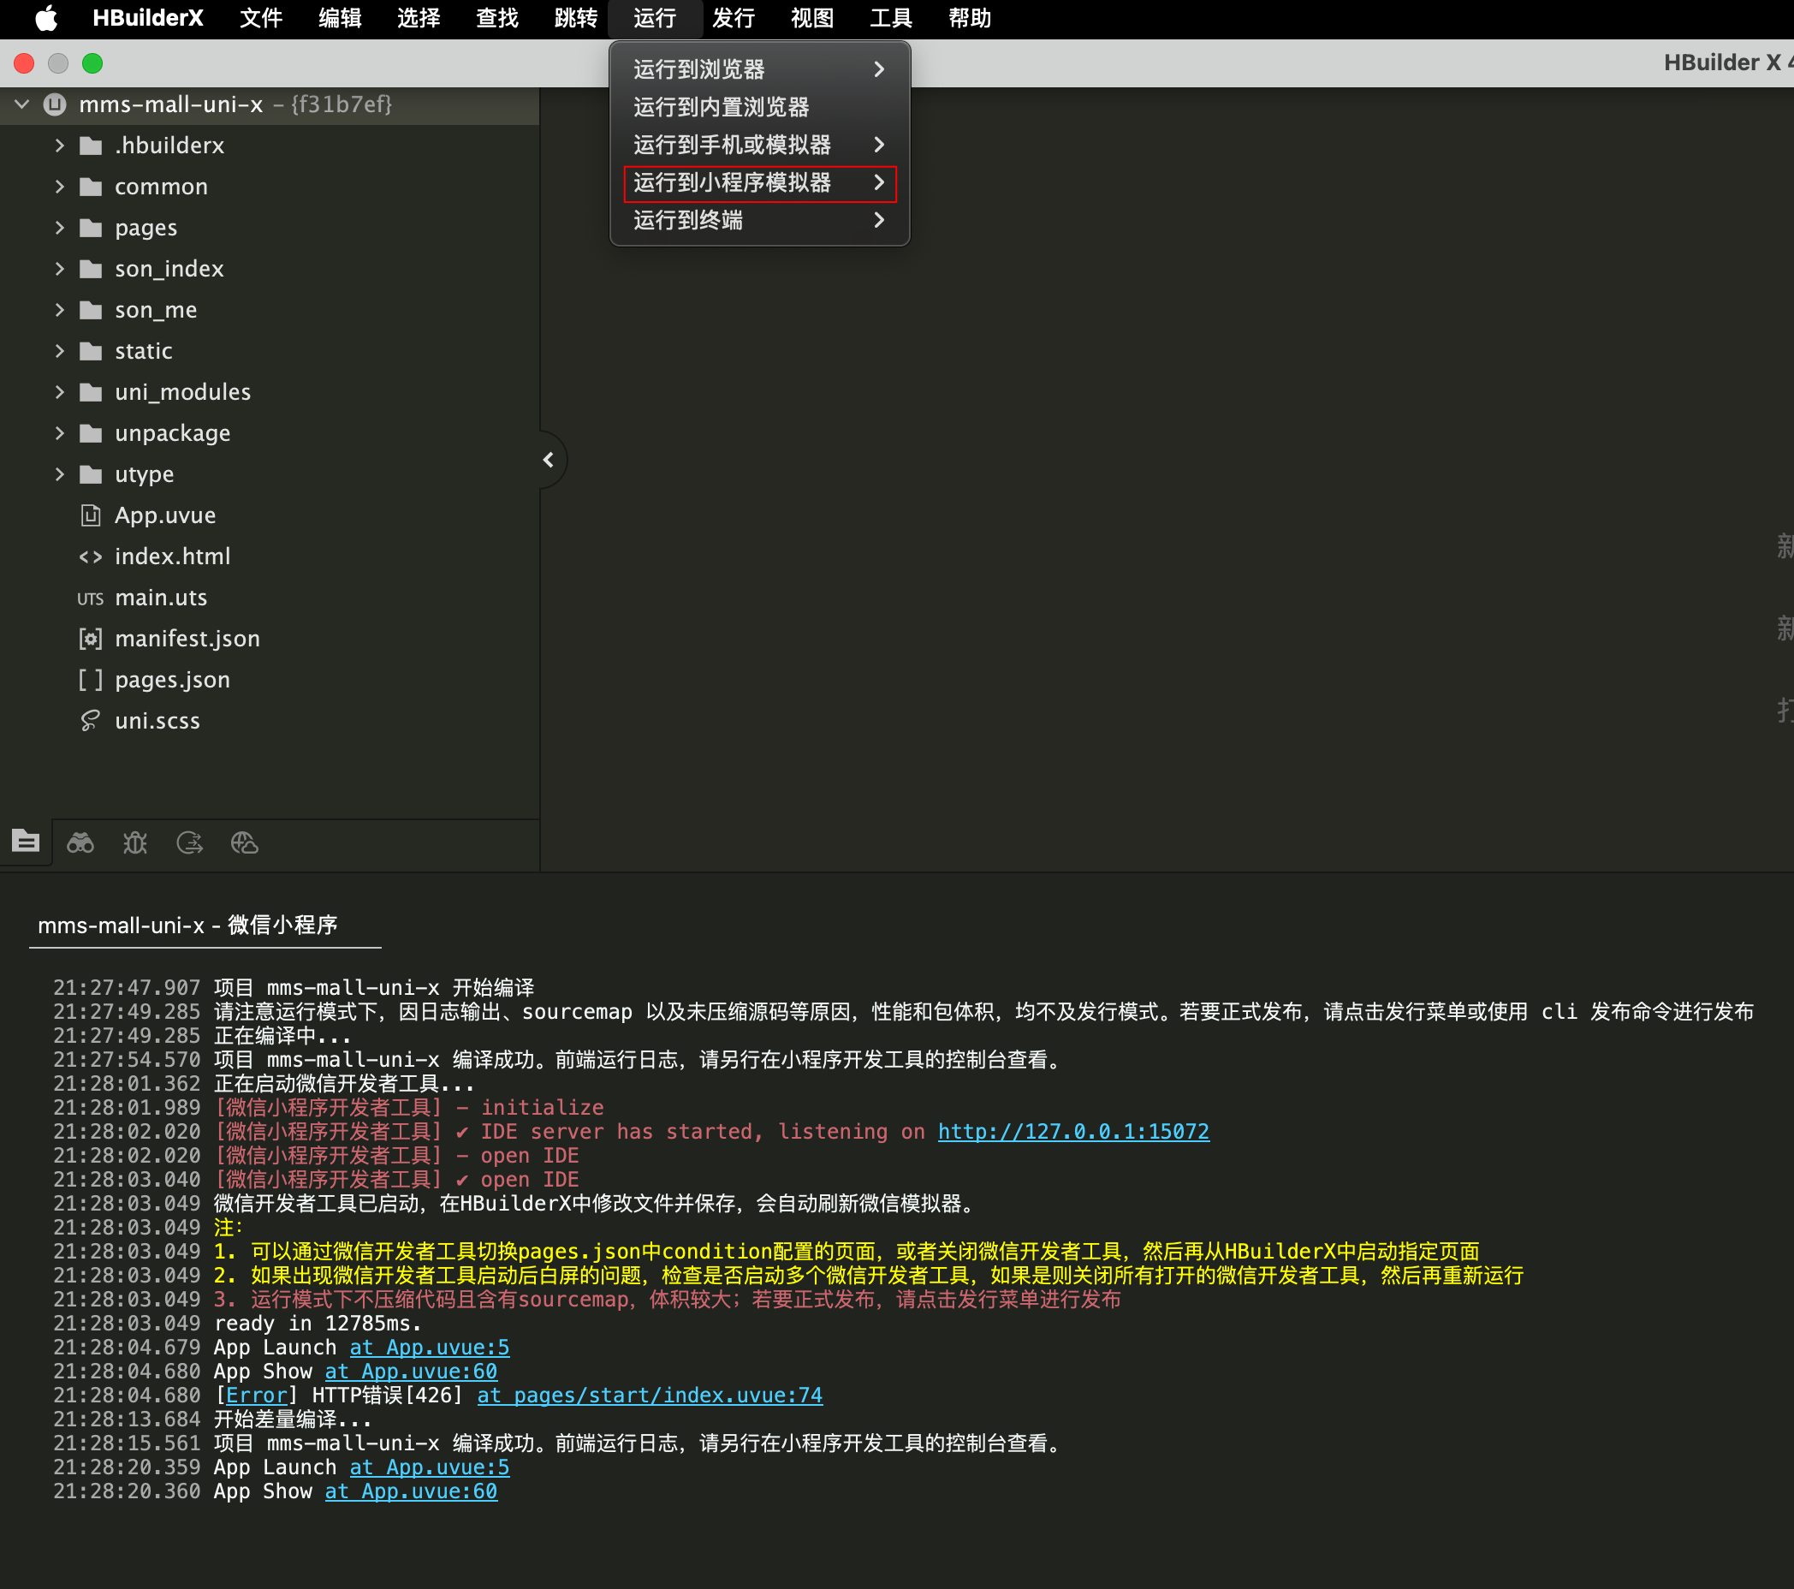The height and width of the screenshot is (1589, 1794).
Task: Click the index.html code icon
Action: 91,556
